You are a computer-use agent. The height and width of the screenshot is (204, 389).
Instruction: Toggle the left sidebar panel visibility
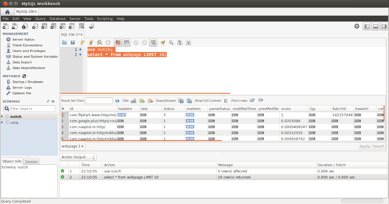pos(367,27)
